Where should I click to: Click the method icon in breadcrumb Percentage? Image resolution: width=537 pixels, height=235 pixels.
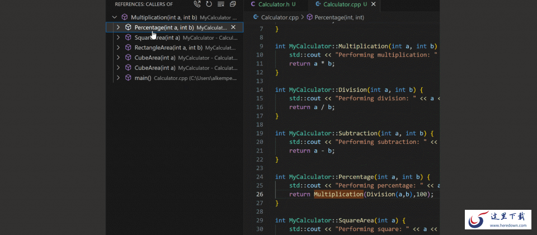pyautogui.click(x=309, y=17)
